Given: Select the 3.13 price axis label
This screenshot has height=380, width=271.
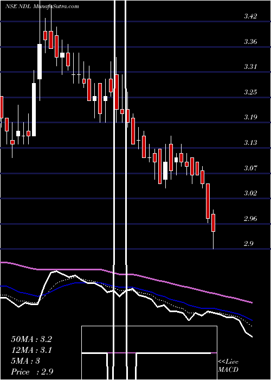Looking at the screenshot, I should (250, 142).
